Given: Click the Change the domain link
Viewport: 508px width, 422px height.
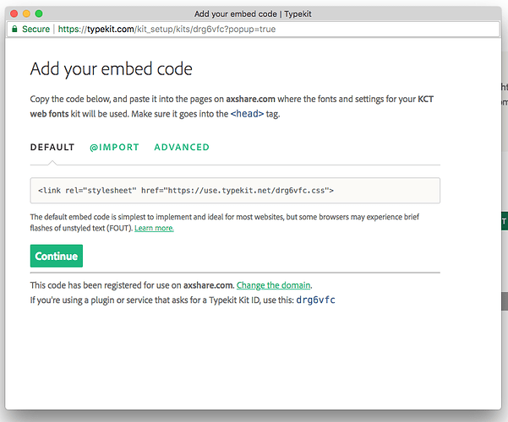Looking at the screenshot, I should coord(274,285).
